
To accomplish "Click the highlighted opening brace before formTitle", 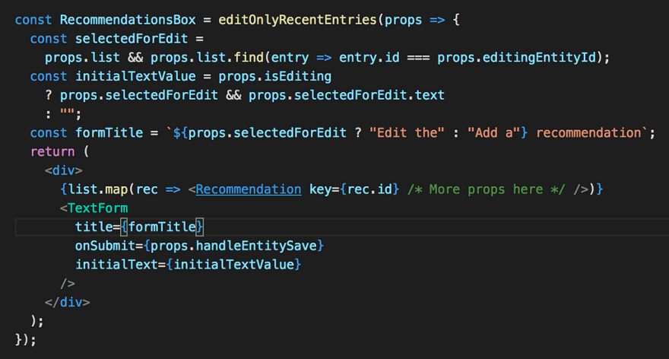I will click(x=124, y=227).
